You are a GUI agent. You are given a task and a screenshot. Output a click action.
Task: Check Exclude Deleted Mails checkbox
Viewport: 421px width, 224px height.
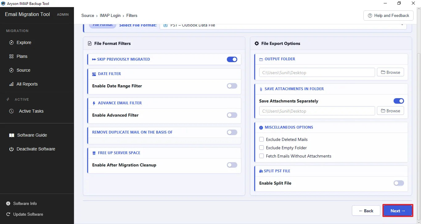pyautogui.click(x=262, y=139)
